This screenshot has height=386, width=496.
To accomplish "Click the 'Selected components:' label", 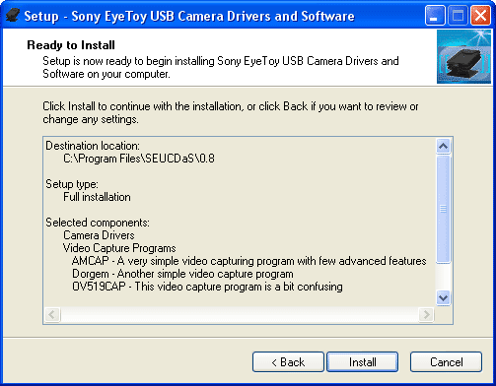I will coord(98,223).
